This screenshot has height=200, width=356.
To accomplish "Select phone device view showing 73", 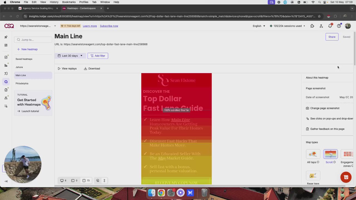I will (86, 181).
